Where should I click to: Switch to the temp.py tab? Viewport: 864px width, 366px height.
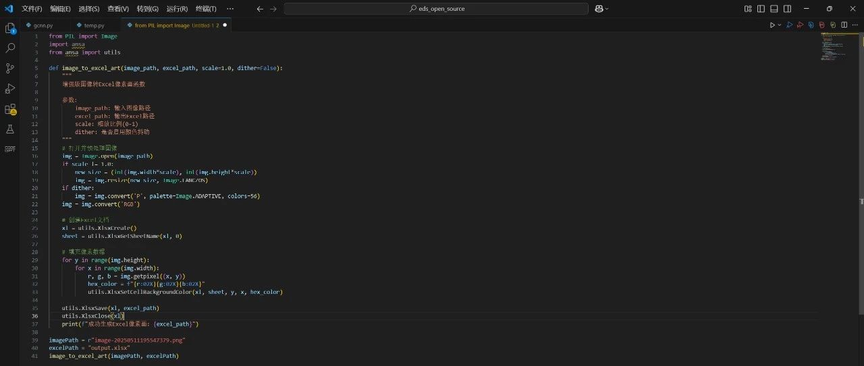(94, 25)
